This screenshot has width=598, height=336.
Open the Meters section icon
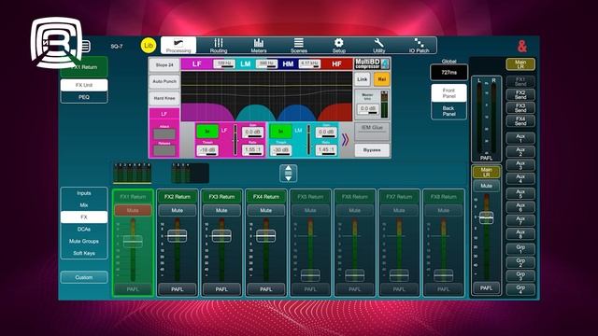(259, 46)
